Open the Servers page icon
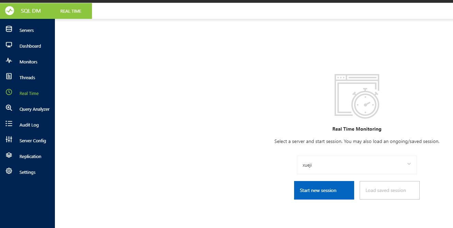Viewport: 453px width, 228px height. pos(9,29)
